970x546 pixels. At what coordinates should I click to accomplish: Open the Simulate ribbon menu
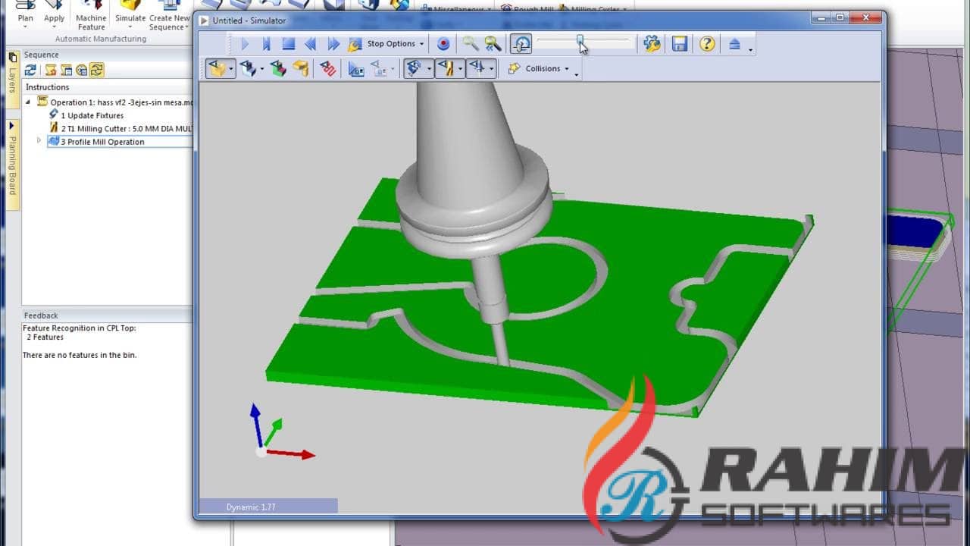pyautogui.click(x=130, y=14)
